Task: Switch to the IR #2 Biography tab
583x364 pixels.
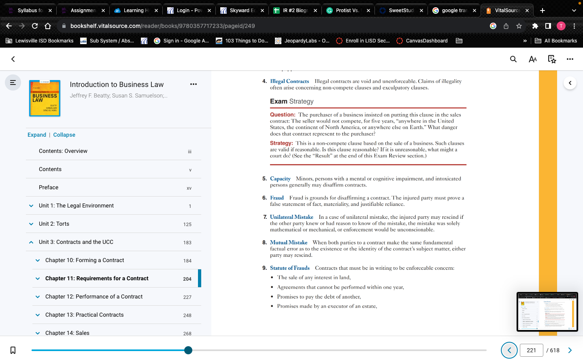Action: click(295, 11)
